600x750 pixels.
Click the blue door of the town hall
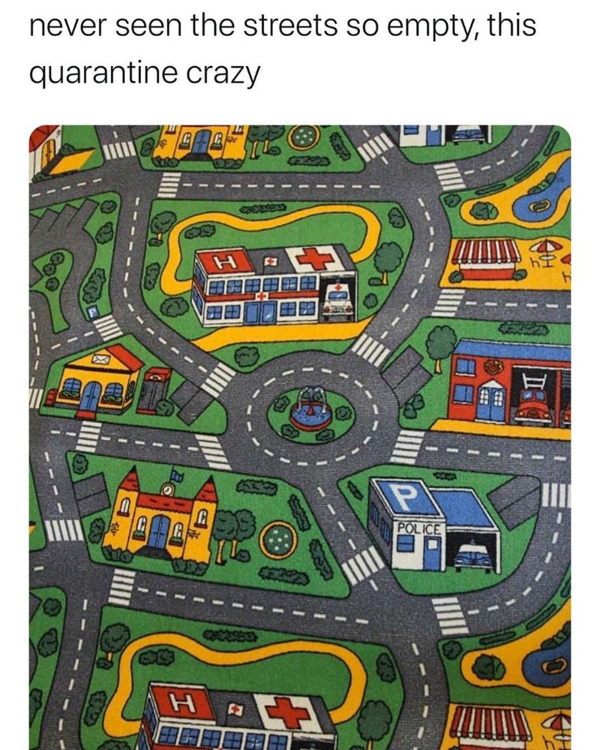click(157, 532)
